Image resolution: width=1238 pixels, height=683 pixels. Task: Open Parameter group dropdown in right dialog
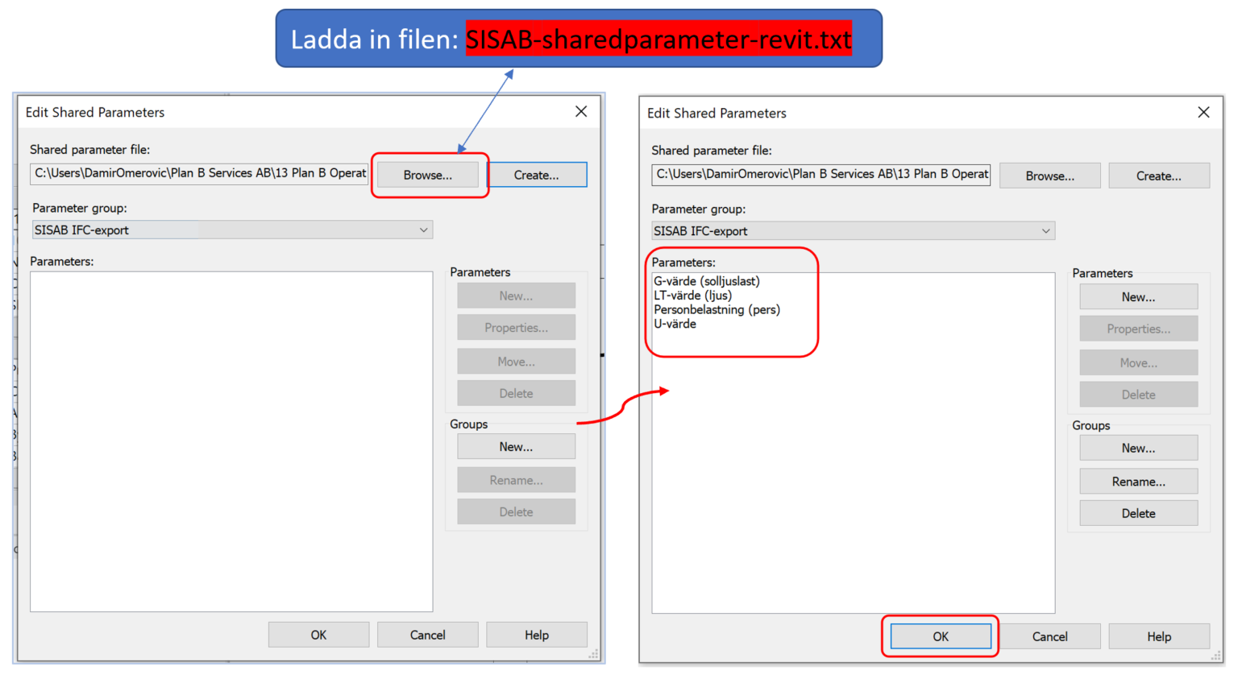(854, 230)
